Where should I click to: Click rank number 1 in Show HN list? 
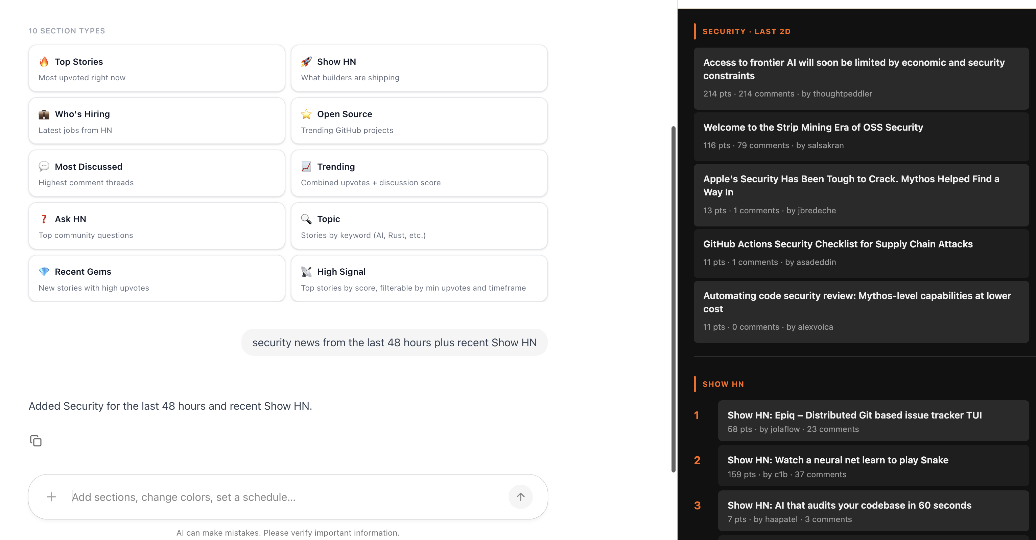[x=697, y=415]
